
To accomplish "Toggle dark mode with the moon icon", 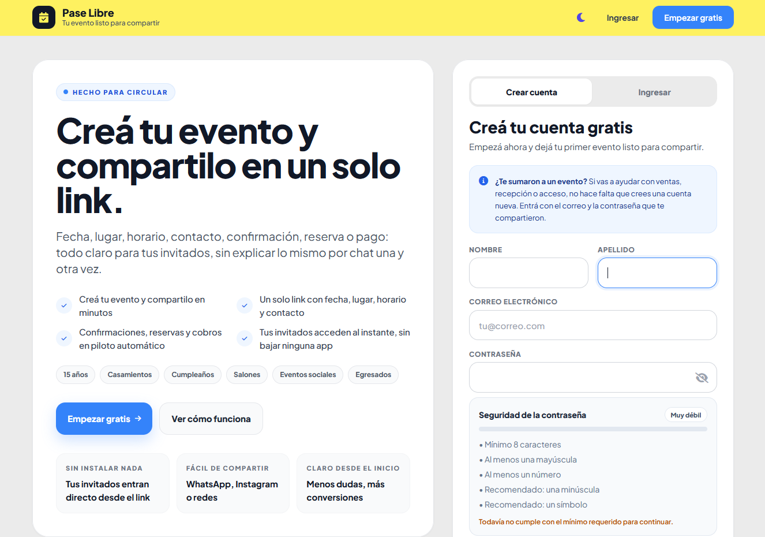I will 581,18.
